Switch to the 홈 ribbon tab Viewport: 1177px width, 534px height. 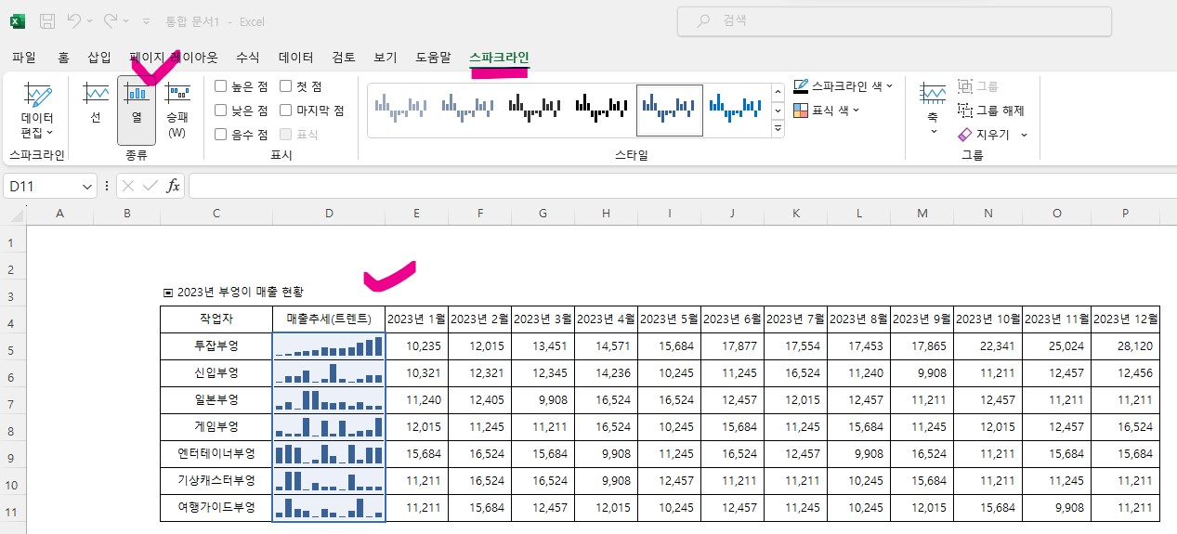click(x=63, y=58)
